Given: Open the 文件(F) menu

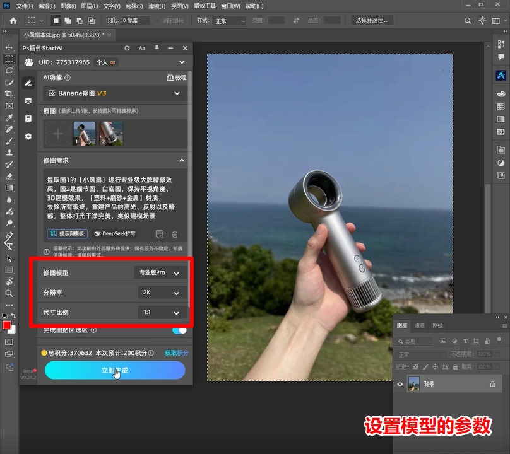Looking at the screenshot, I should pos(25,6).
